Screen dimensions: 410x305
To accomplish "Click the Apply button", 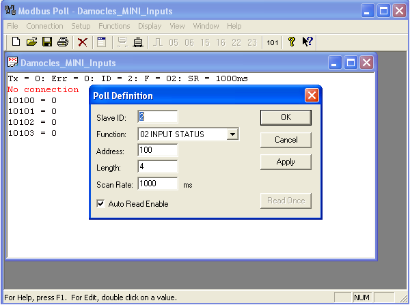I will 286,162.
